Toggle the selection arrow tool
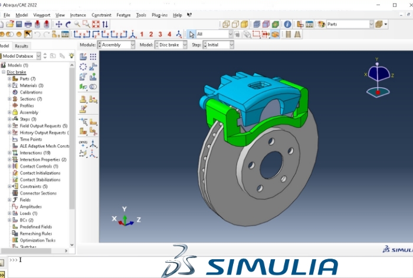Screen dimensions: 413x278 (192, 34)
